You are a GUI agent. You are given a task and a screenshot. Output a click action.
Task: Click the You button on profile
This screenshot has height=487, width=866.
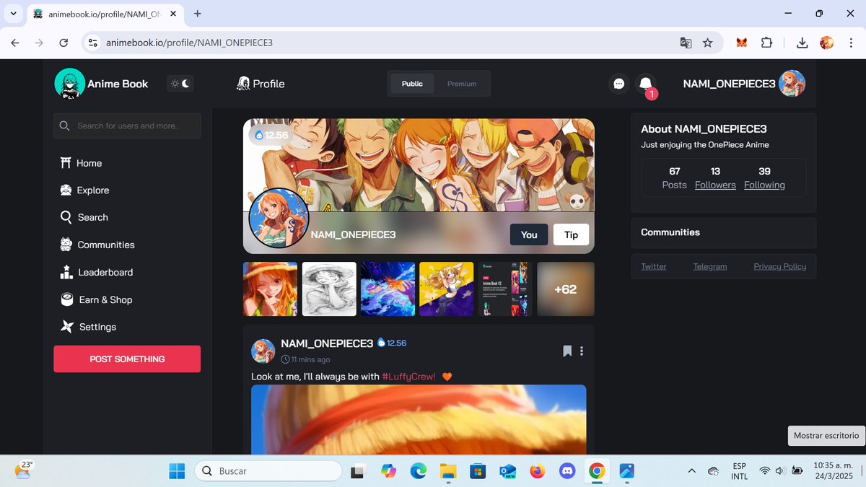click(x=529, y=234)
